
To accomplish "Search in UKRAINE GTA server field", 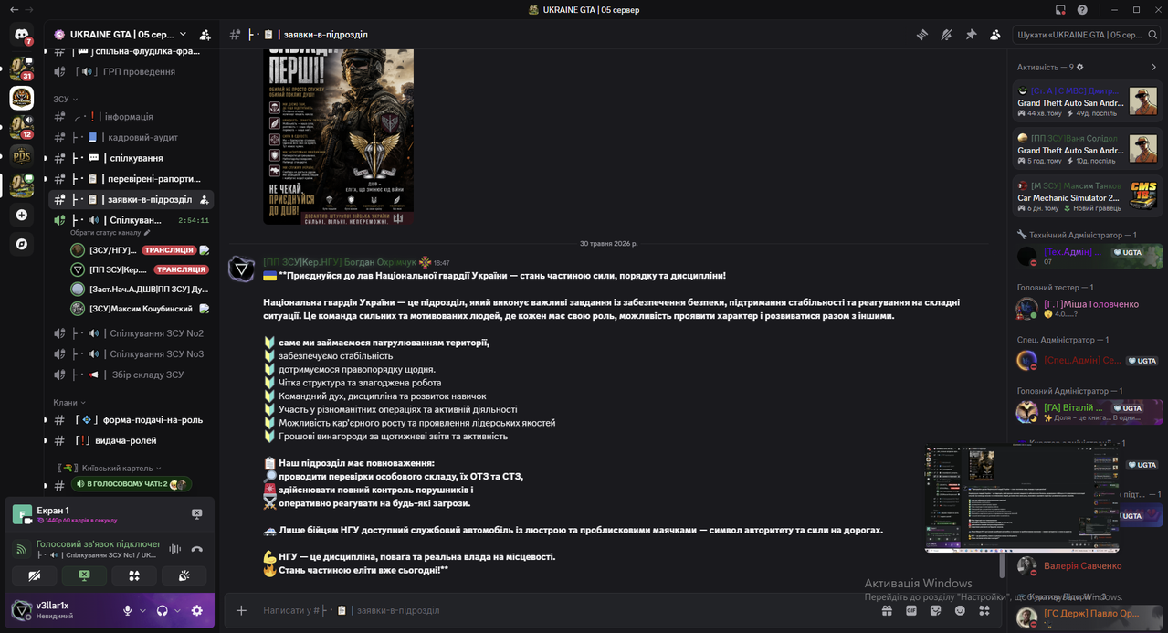I will click(x=1086, y=35).
